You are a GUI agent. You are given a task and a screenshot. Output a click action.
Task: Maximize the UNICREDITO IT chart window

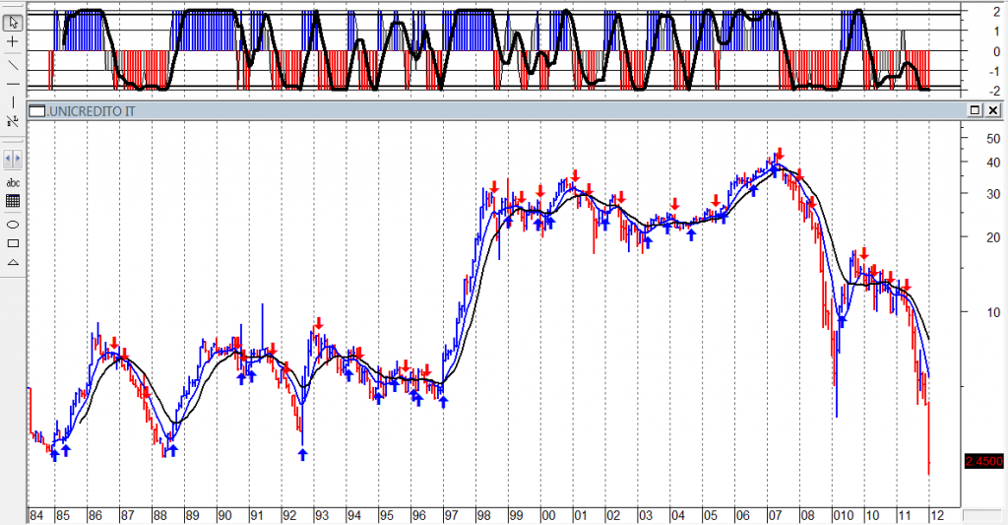point(975,110)
